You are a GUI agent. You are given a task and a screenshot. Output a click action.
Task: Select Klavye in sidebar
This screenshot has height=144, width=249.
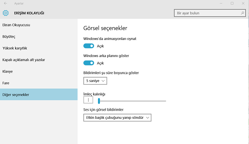[x=39, y=71]
